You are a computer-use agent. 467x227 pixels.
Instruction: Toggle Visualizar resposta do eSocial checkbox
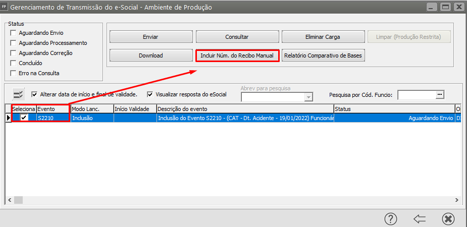[x=150, y=95]
